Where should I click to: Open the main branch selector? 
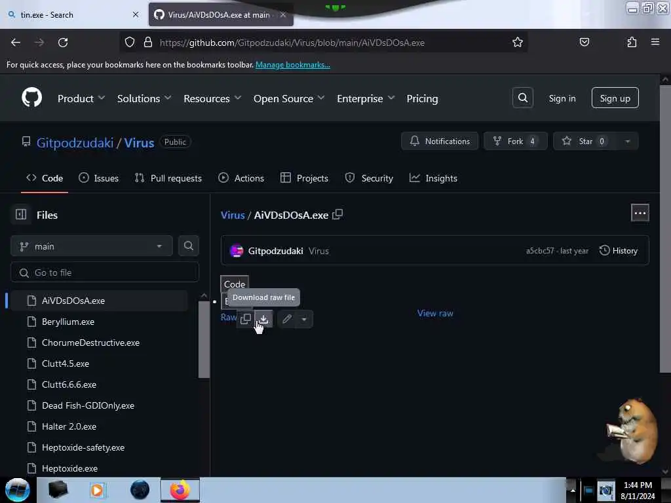click(x=92, y=246)
